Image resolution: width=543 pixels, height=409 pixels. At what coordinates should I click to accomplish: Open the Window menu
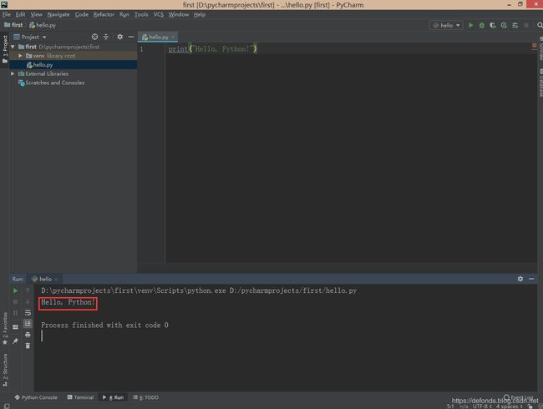tap(179, 14)
